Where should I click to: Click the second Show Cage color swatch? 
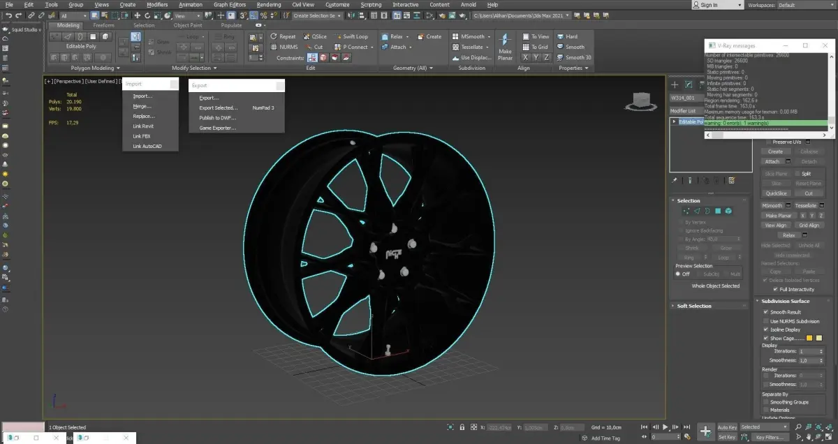818,338
